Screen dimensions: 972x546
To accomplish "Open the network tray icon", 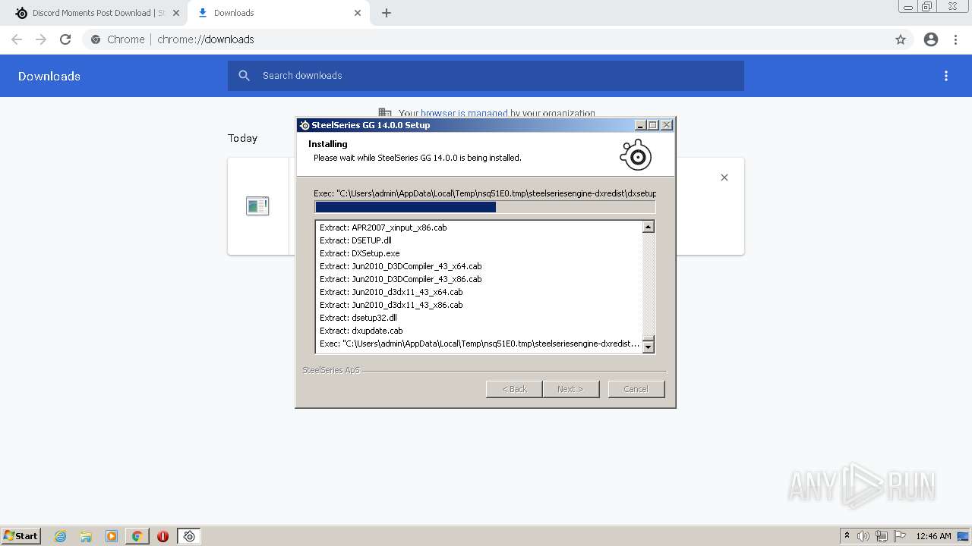I will (882, 536).
